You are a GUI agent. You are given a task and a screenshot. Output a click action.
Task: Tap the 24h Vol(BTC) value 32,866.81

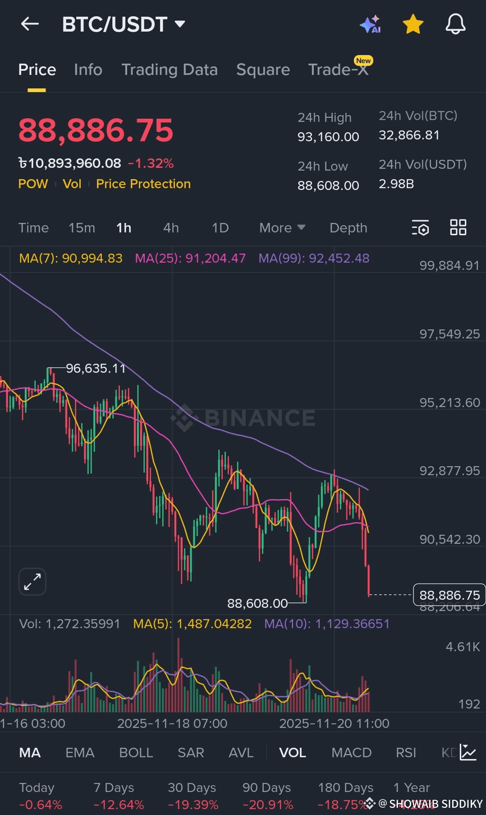[409, 135]
